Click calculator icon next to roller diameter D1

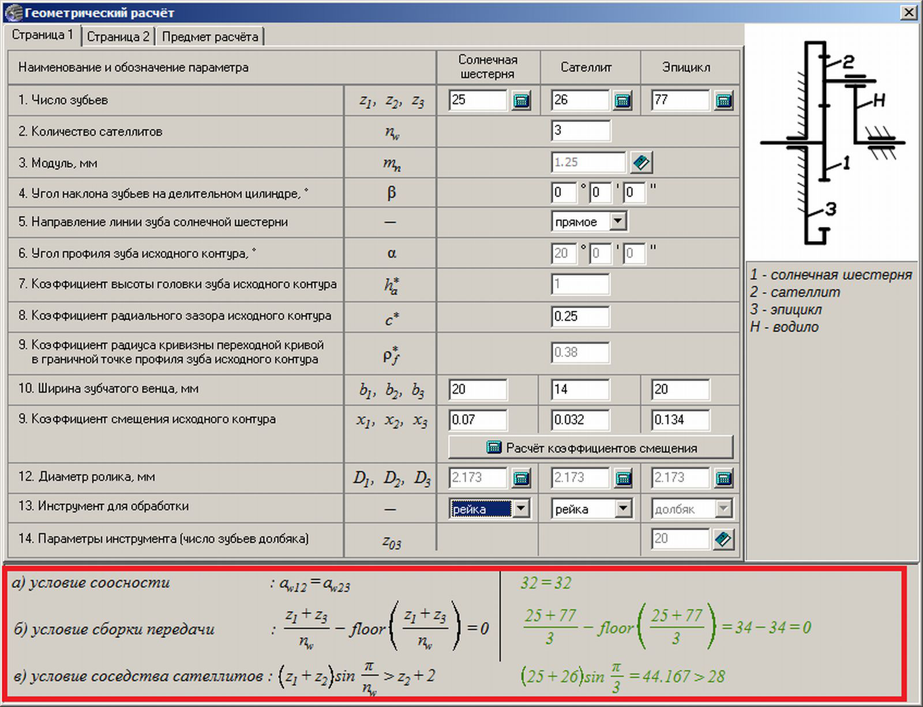click(x=521, y=478)
